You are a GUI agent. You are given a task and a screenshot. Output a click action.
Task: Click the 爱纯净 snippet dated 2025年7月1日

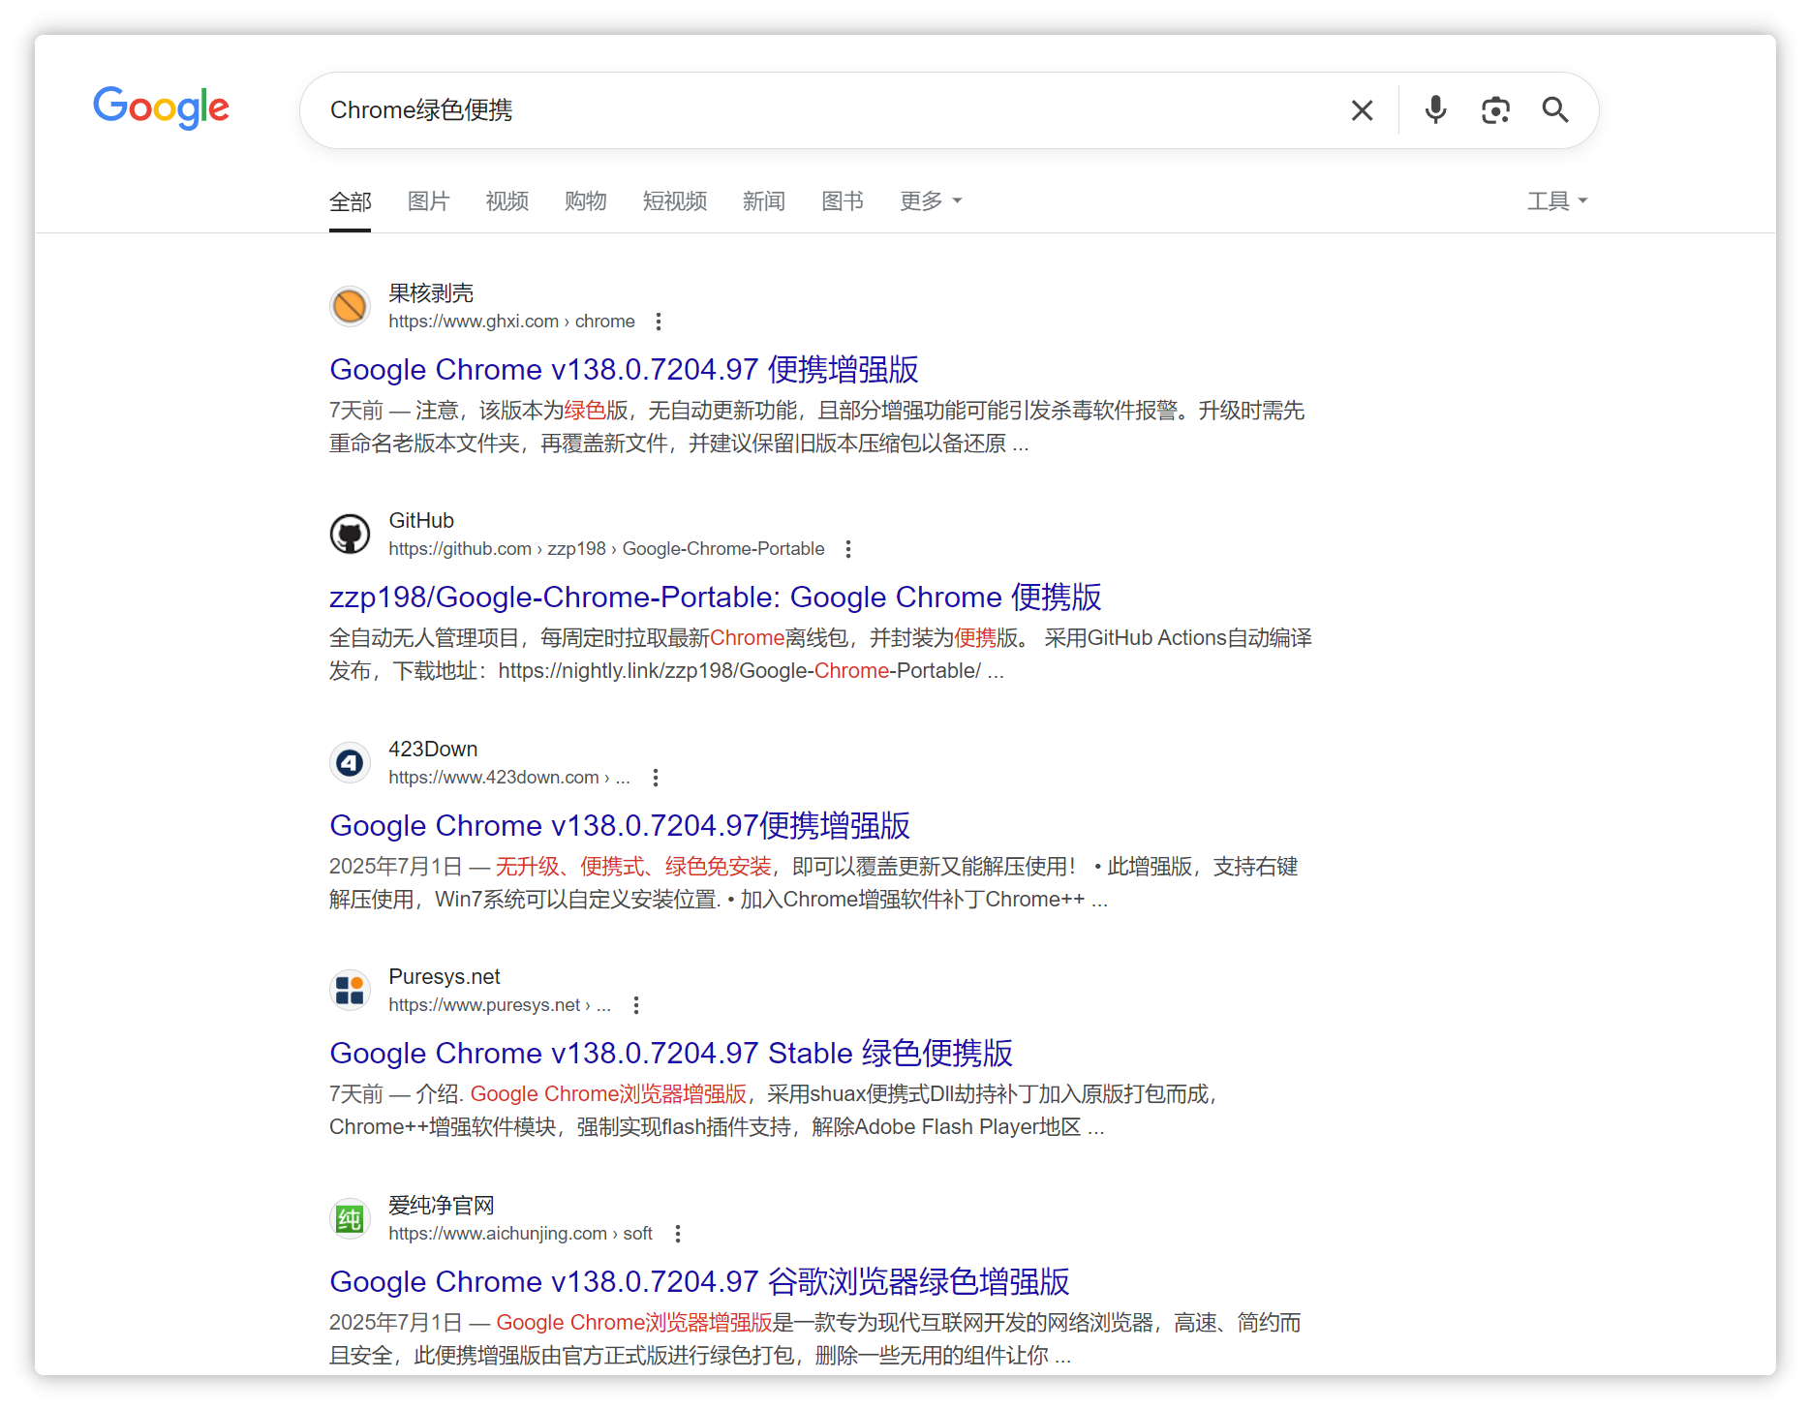tap(815, 1339)
